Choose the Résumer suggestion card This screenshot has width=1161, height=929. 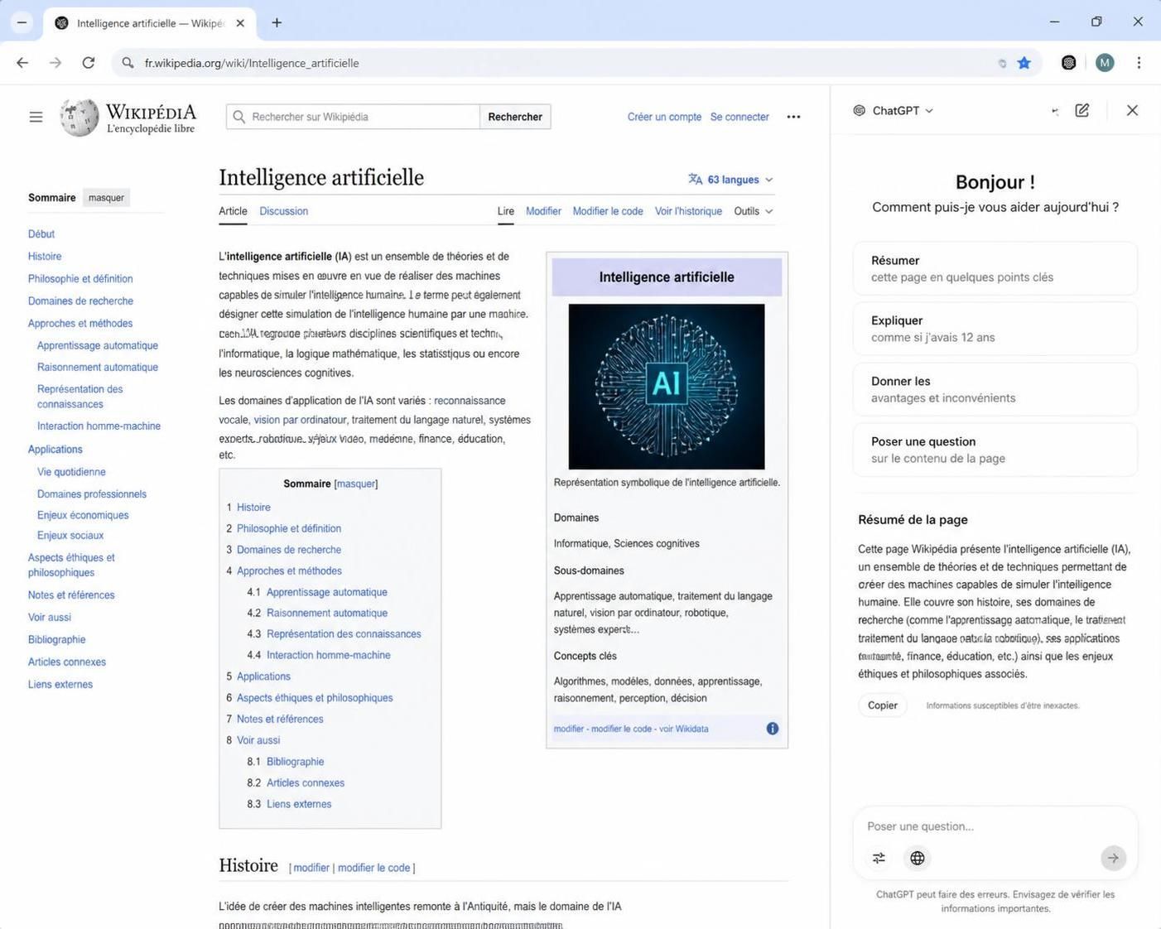995,268
